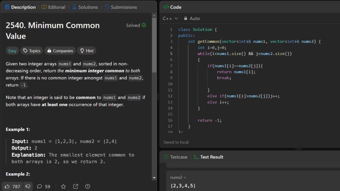340x191 pixels.
Task: View the Submissions tab
Action: [121, 7]
